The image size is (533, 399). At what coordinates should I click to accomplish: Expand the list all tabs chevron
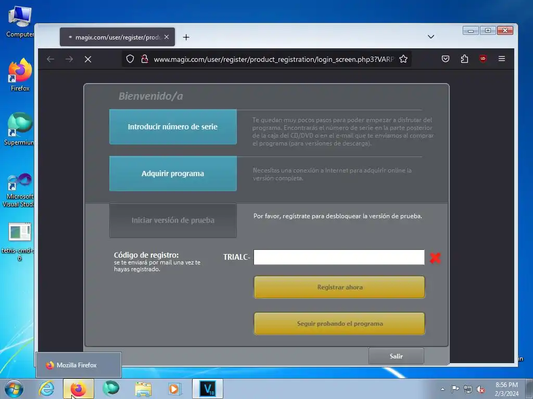click(x=430, y=37)
